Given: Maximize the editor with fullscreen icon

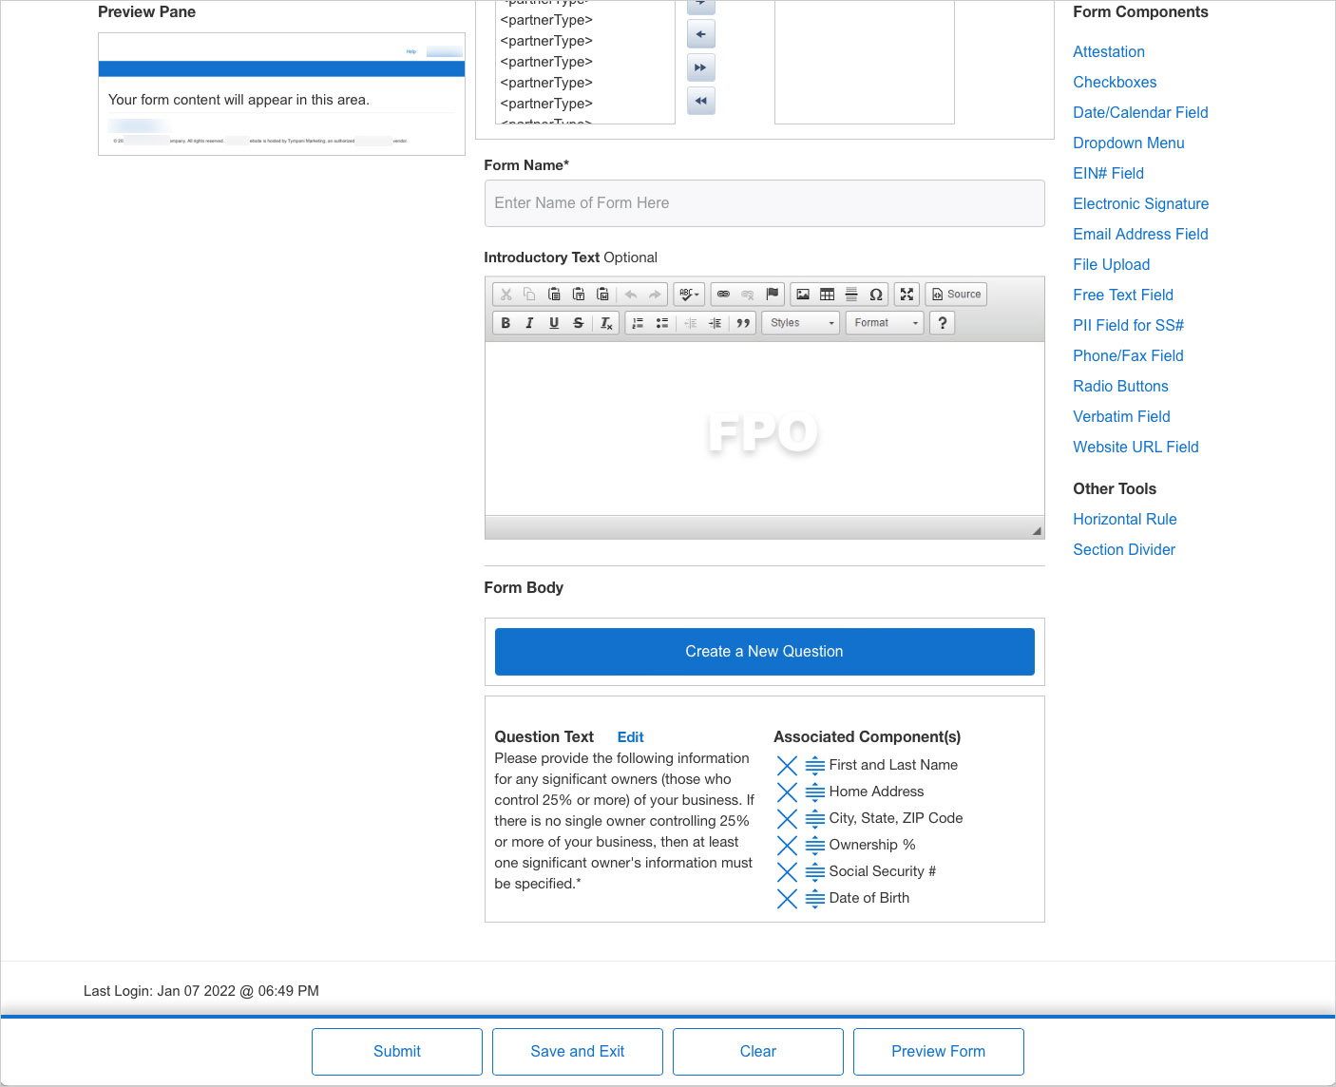Looking at the screenshot, I should click(x=907, y=295).
